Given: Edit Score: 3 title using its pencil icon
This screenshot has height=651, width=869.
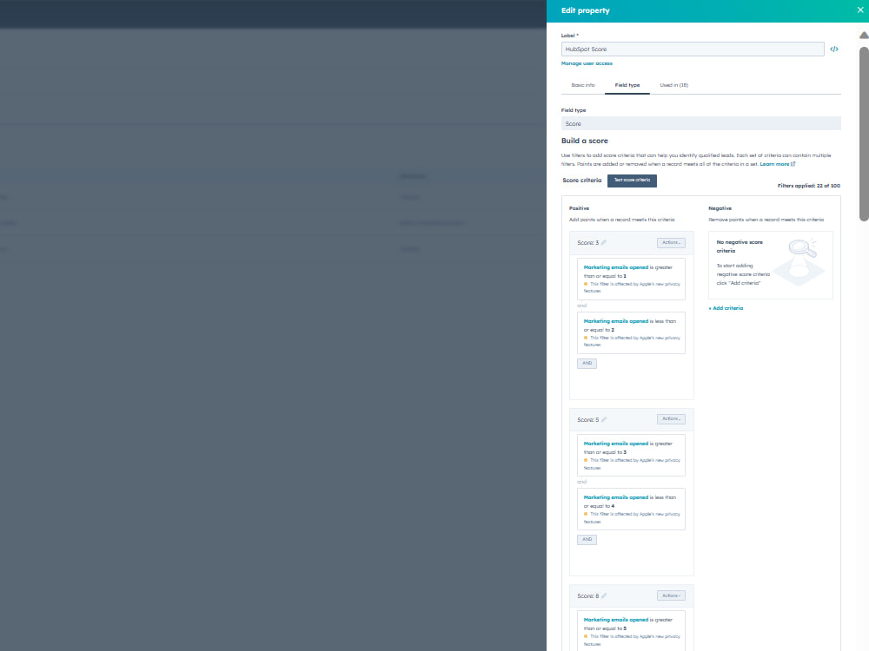Looking at the screenshot, I should click(x=606, y=243).
